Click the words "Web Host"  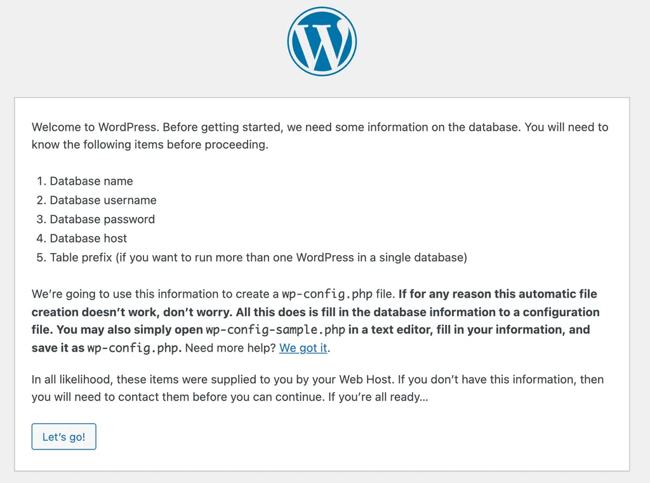coord(365,380)
